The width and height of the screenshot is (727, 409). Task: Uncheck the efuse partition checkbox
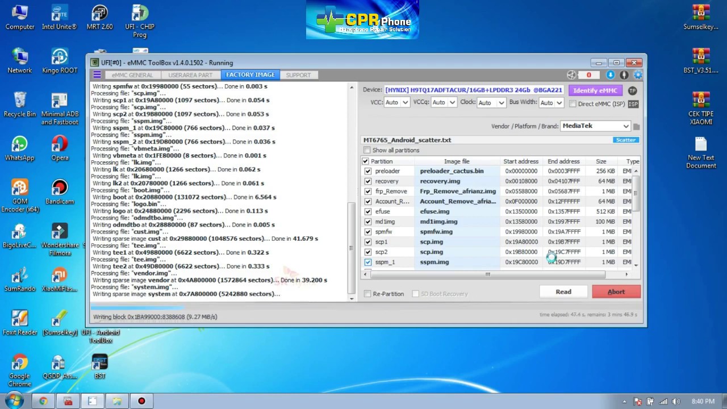[368, 211]
